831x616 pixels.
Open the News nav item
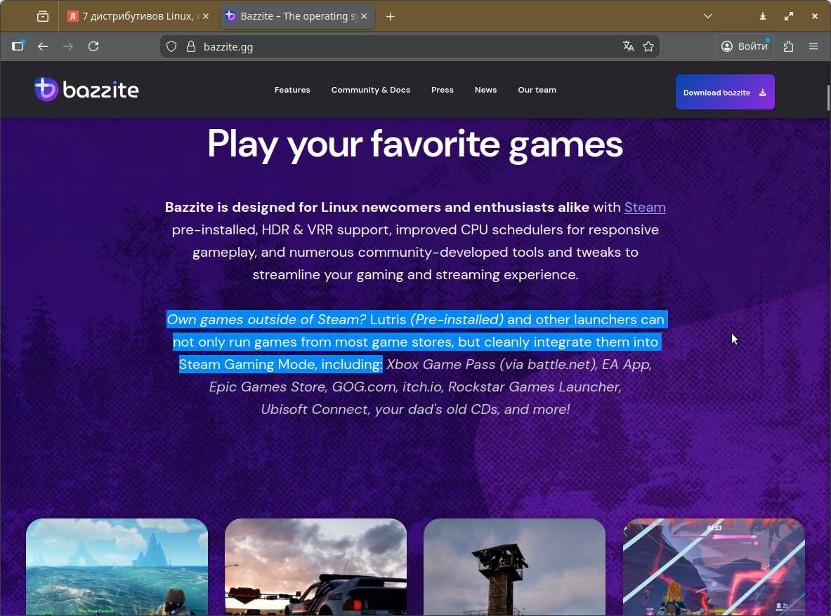tap(485, 90)
